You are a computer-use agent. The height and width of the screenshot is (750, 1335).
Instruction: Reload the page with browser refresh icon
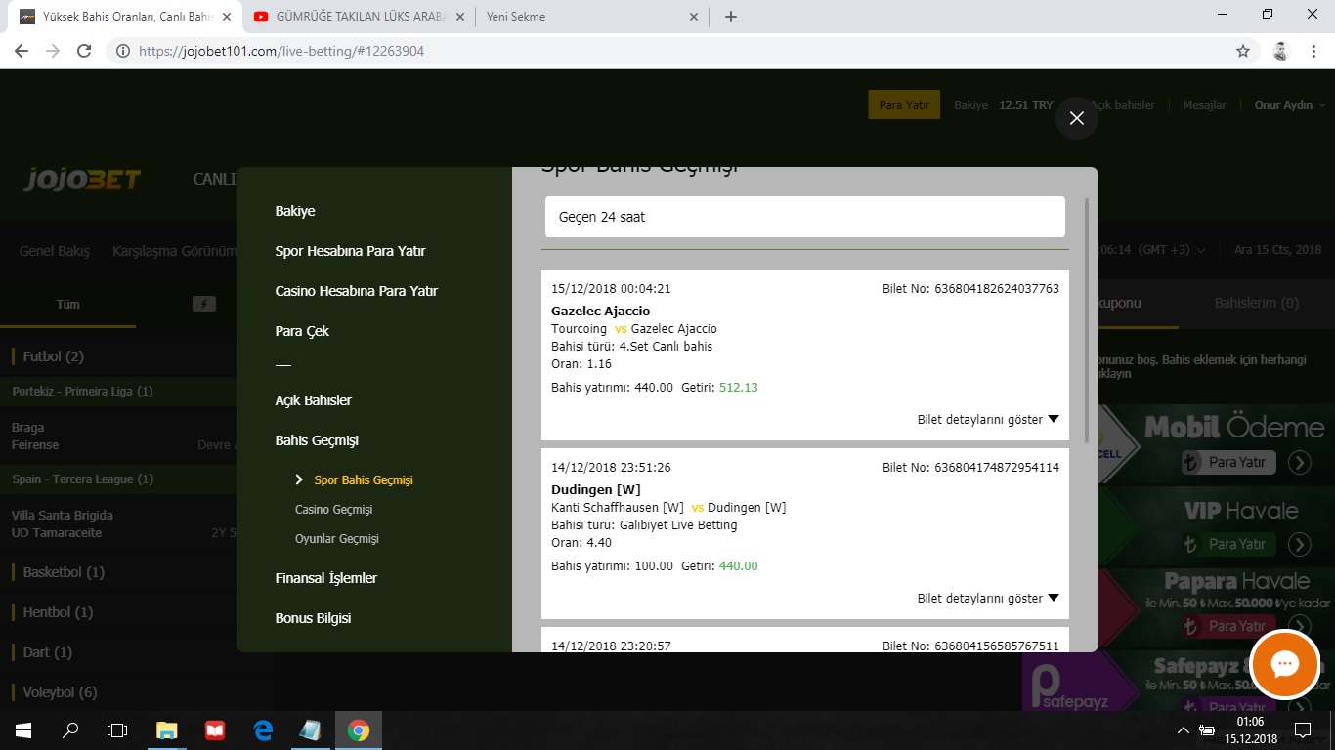[84, 51]
